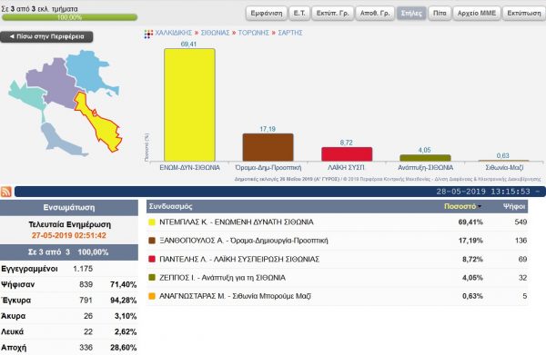Screen dimensions: 546x355
Task: Open Αρχείο ΜΜΕ
Action: (x=477, y=14)
